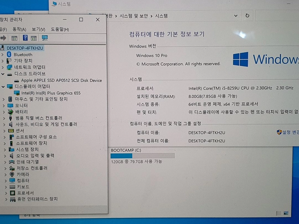The image size is (299, 224).
Task: Collapse the 디스크 드라이브 node
Action: [x=3, y=74]
